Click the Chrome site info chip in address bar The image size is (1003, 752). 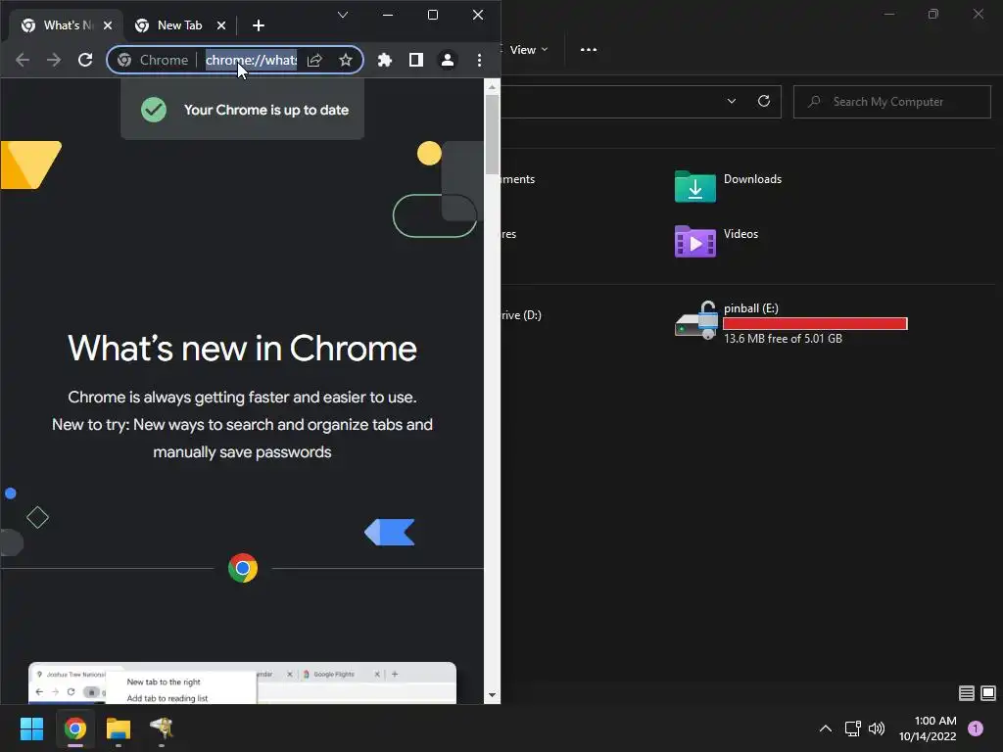154,60
